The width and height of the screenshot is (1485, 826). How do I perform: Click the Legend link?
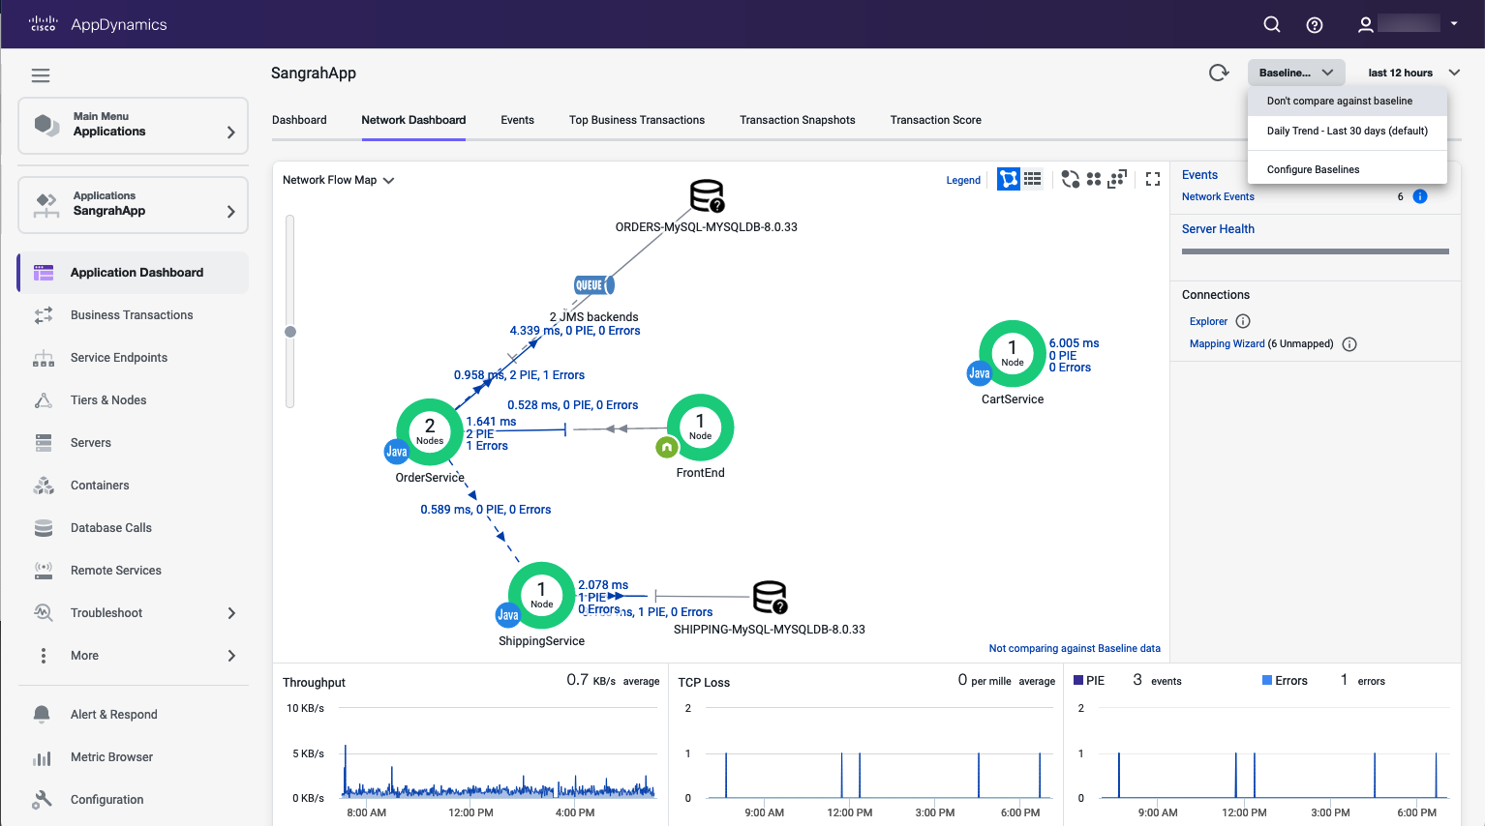[963, 180]
